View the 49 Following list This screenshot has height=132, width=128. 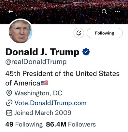click(24, 125)
